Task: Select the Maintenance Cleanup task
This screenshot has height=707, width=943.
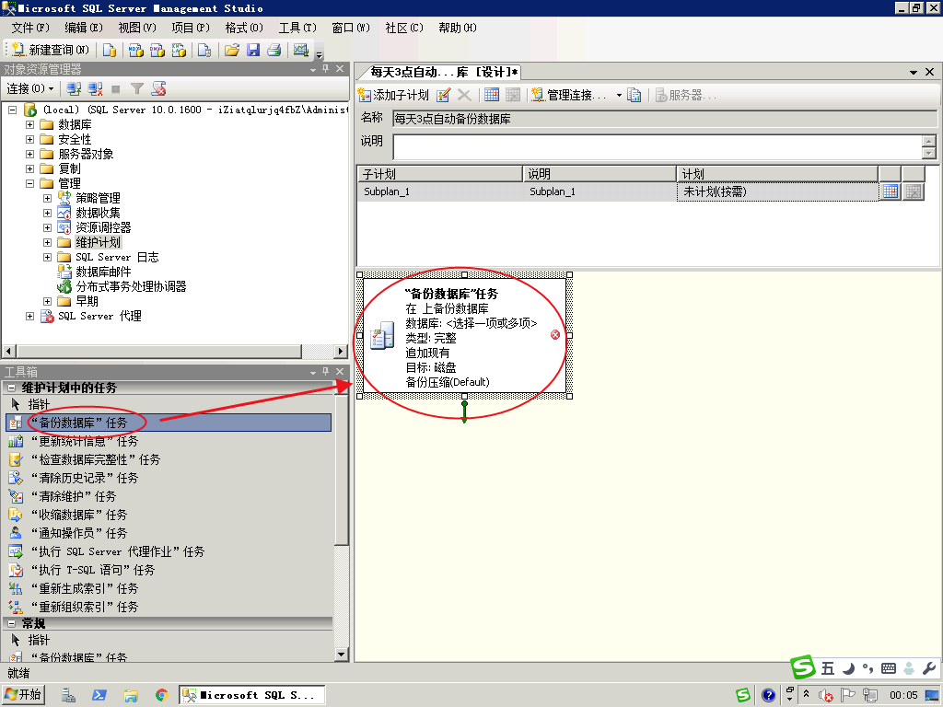Action: [169, 496]
